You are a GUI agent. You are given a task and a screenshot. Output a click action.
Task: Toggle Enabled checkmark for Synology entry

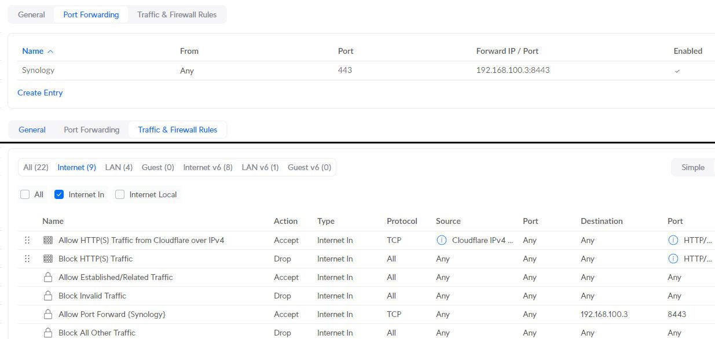click(x=677, y=71)
